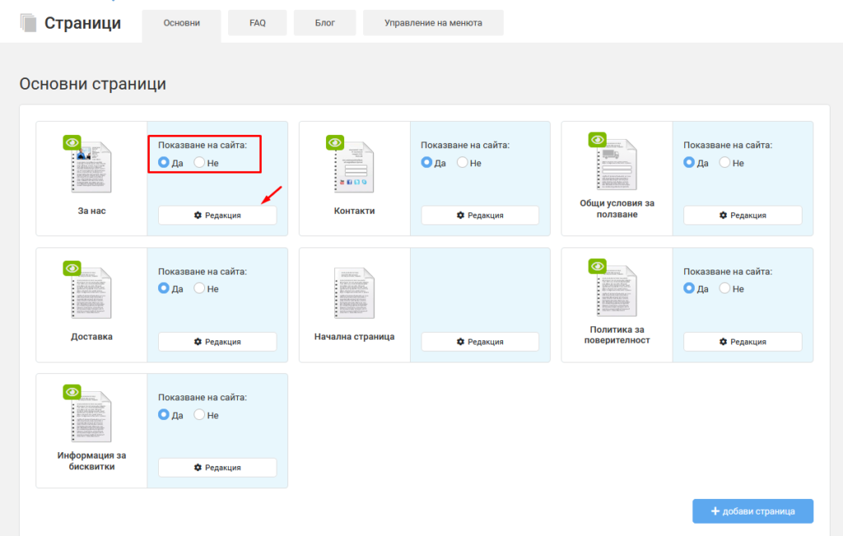Switch to the FAQ tab
Screen dimensions: 843x536
tap(258, 23)
